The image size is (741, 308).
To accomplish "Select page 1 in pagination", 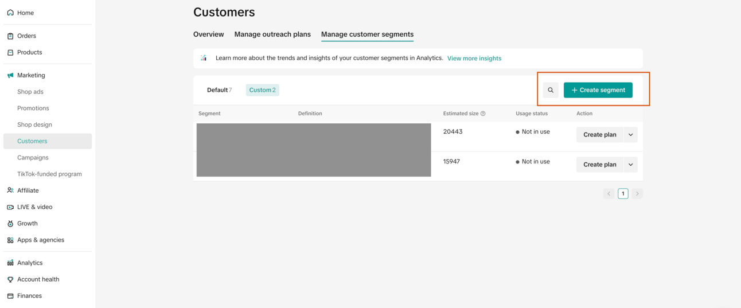I will point(623,194).
